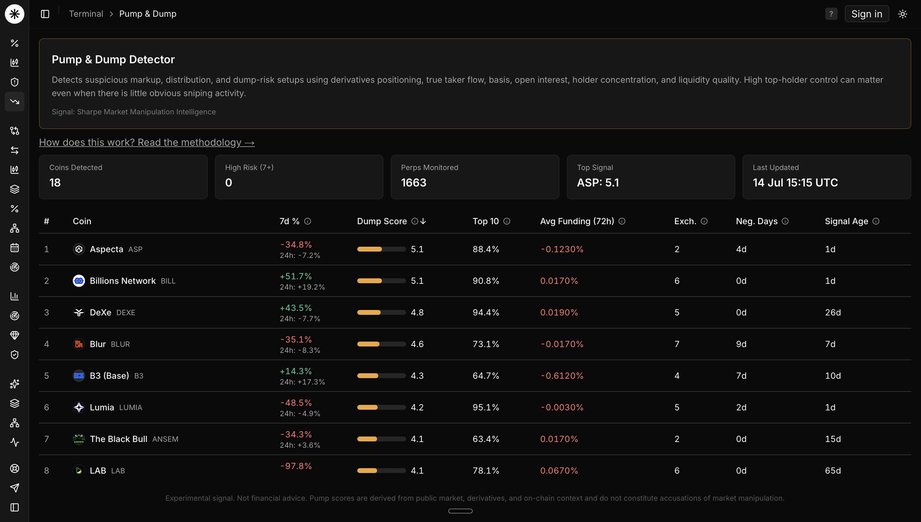Toggle the sidebar panel icon near breadcrumb
This screenshot has width=921, height=522.
point(45,14)
